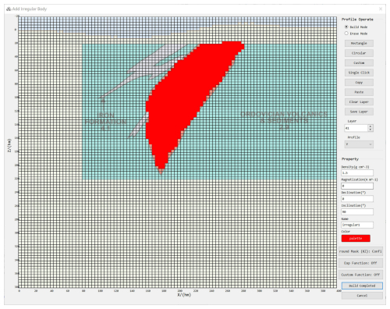Screen dimensions: 390x309
Task: Click the Declination input field
Action: [357, 199]
